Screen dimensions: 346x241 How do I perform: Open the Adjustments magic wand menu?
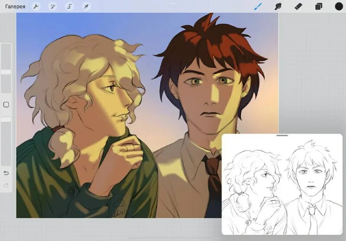tap(52, 6)
